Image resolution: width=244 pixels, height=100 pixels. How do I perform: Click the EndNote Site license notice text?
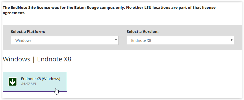tap(109, 10)
